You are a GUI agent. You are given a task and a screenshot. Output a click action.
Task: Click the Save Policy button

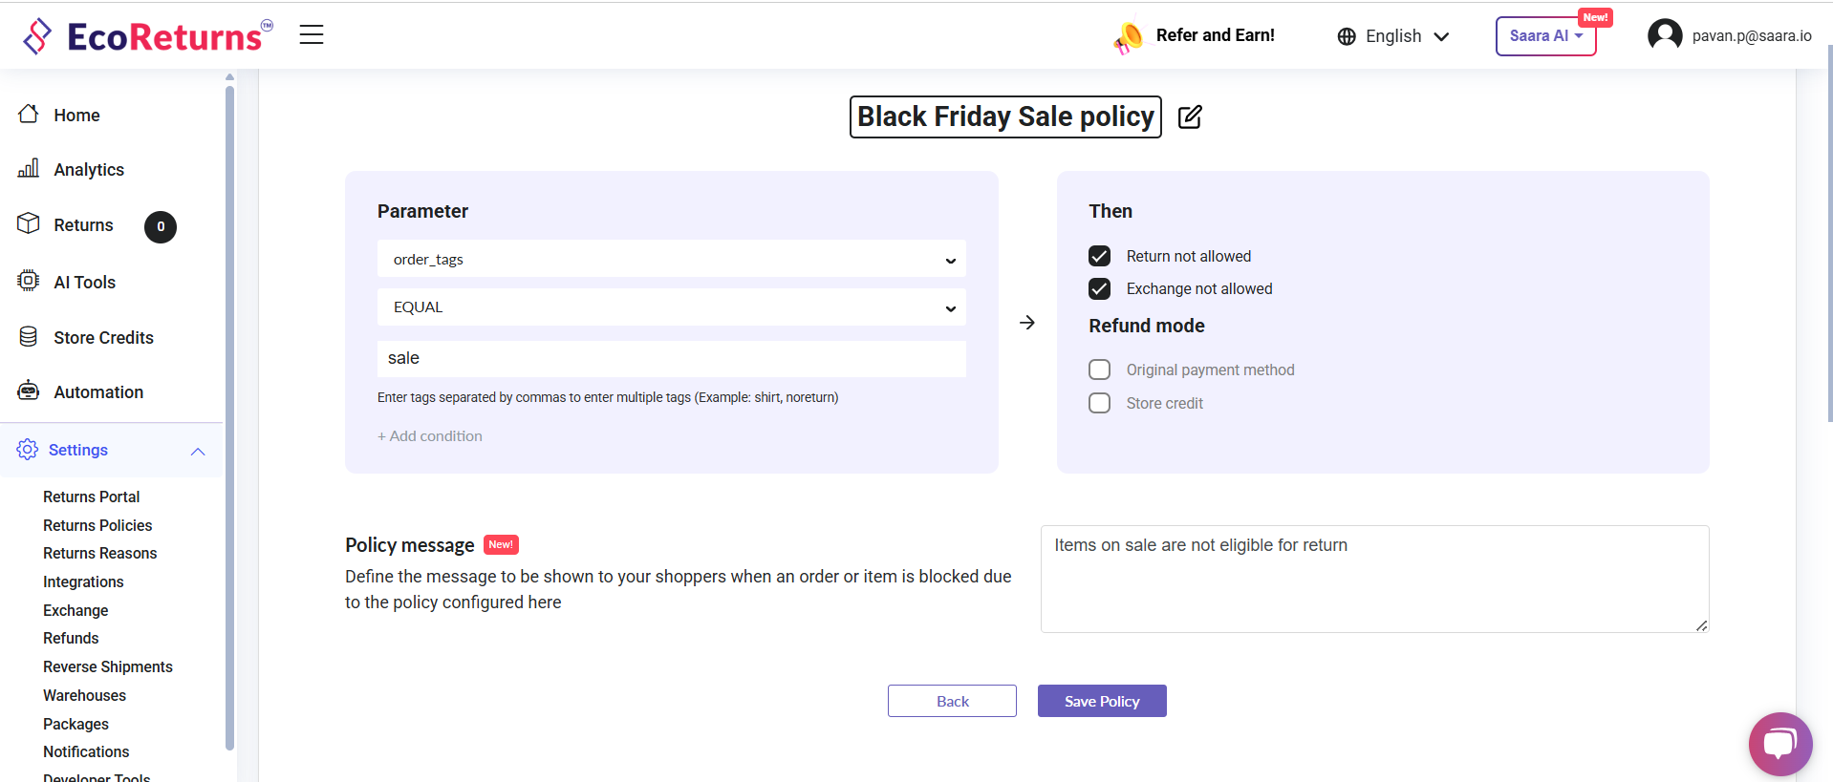click(1102, 701)
